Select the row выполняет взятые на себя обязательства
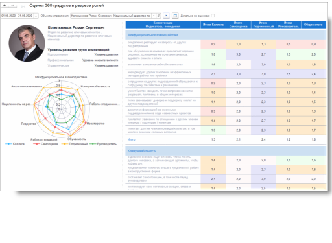 click(x=226, y=64)
